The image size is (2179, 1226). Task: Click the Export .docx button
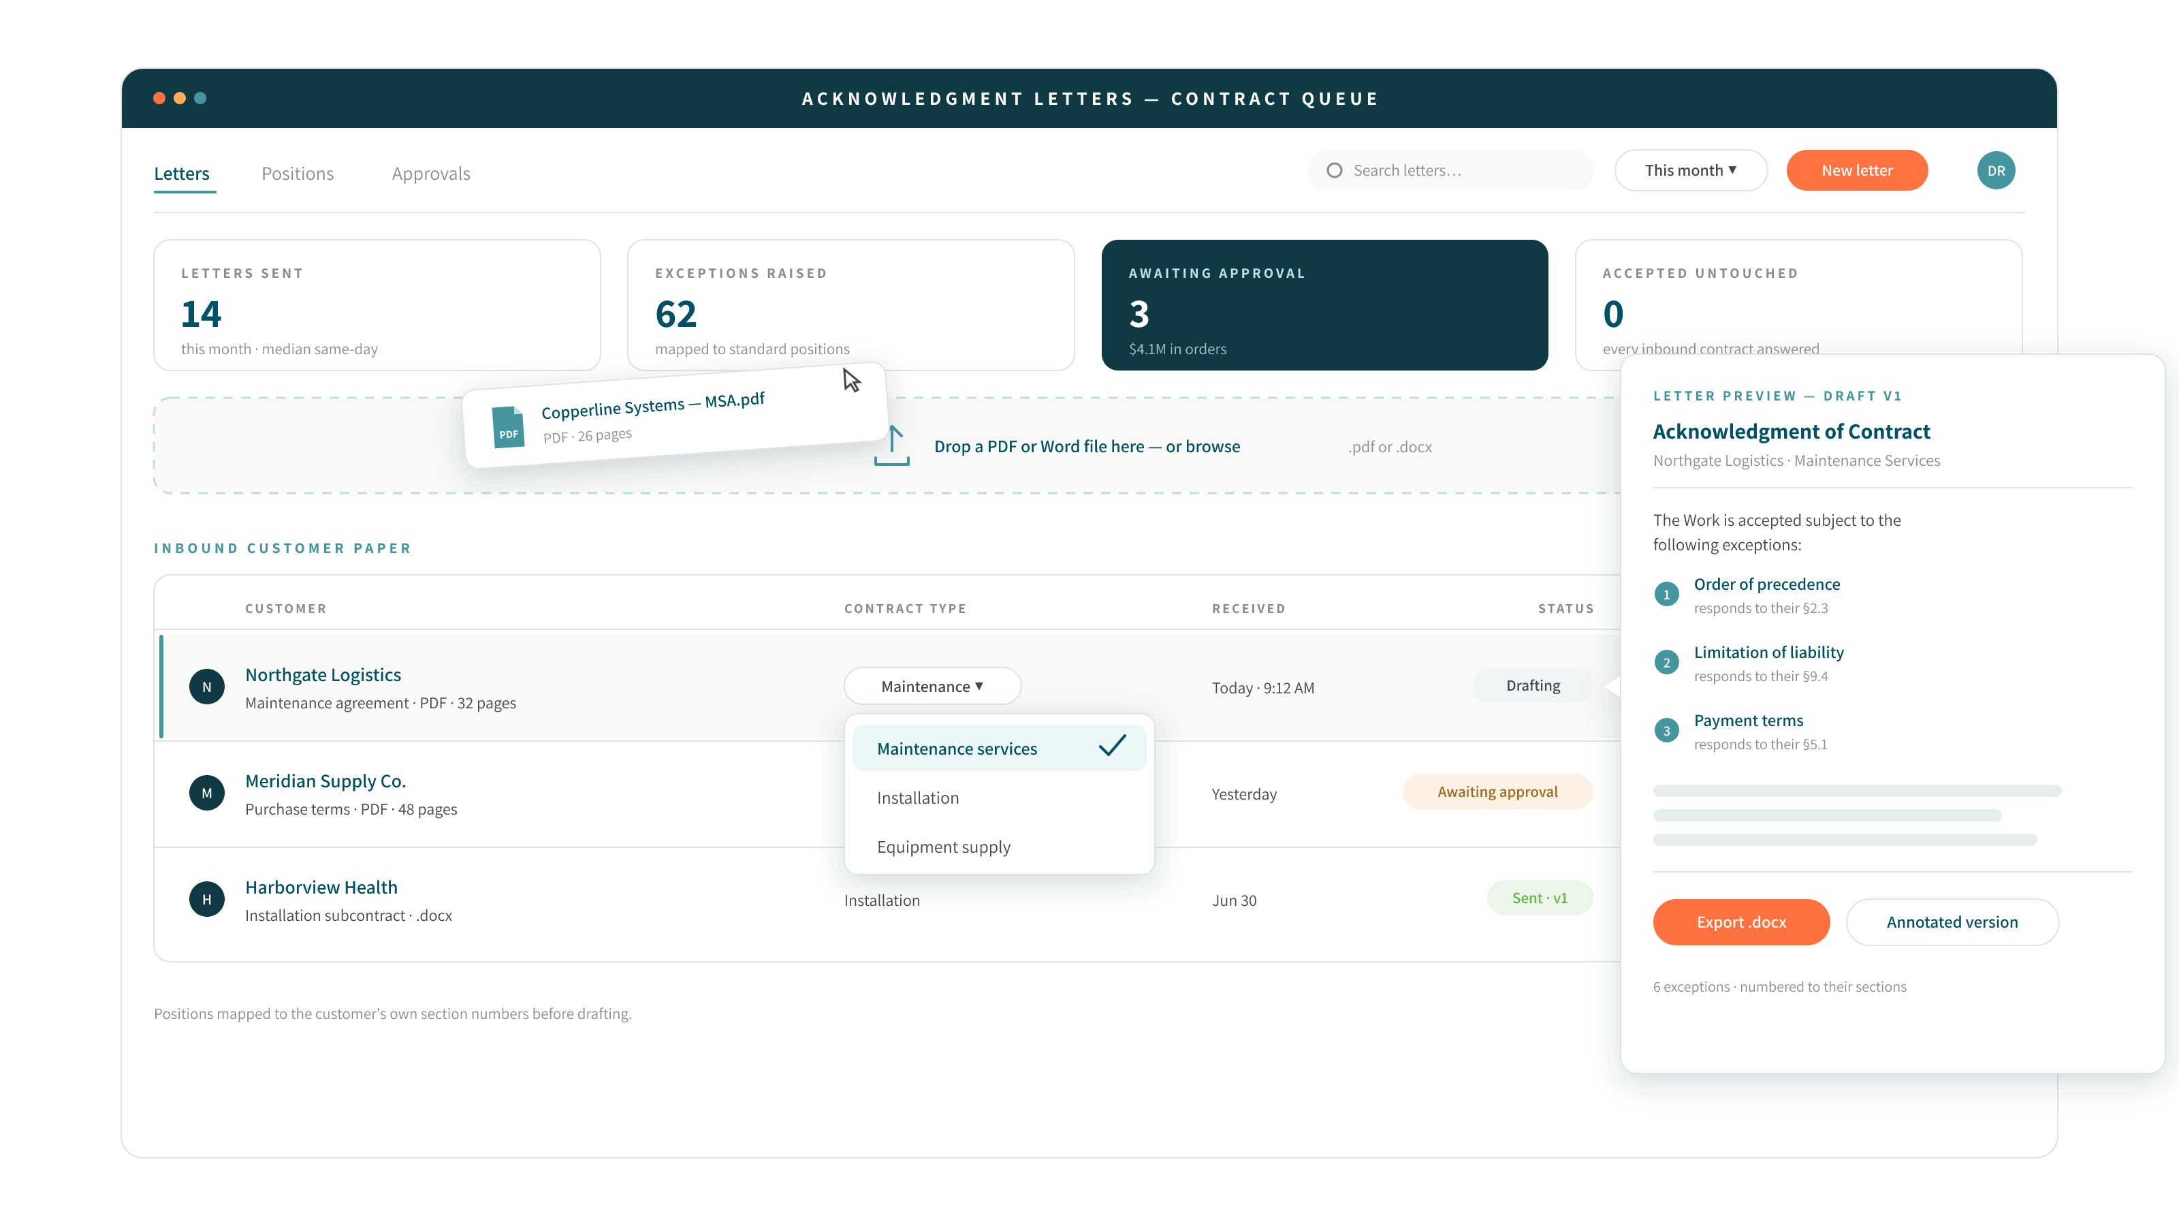tap(1741, 922)
